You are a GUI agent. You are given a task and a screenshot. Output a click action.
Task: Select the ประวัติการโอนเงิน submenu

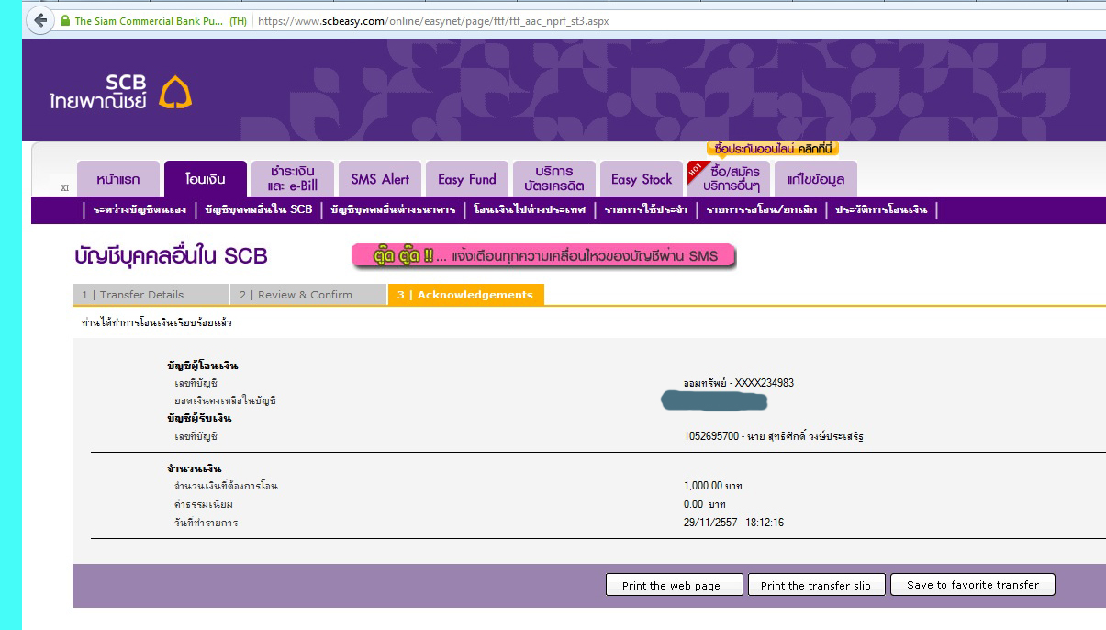click(881, 209)
